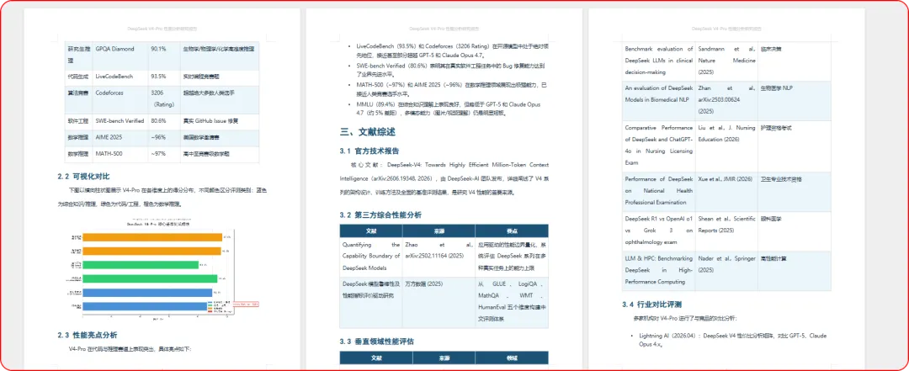909x371 pixels.
Task: Click the 'arXiv:2503.00624' source cell
Action: click(x=727, y=100)
